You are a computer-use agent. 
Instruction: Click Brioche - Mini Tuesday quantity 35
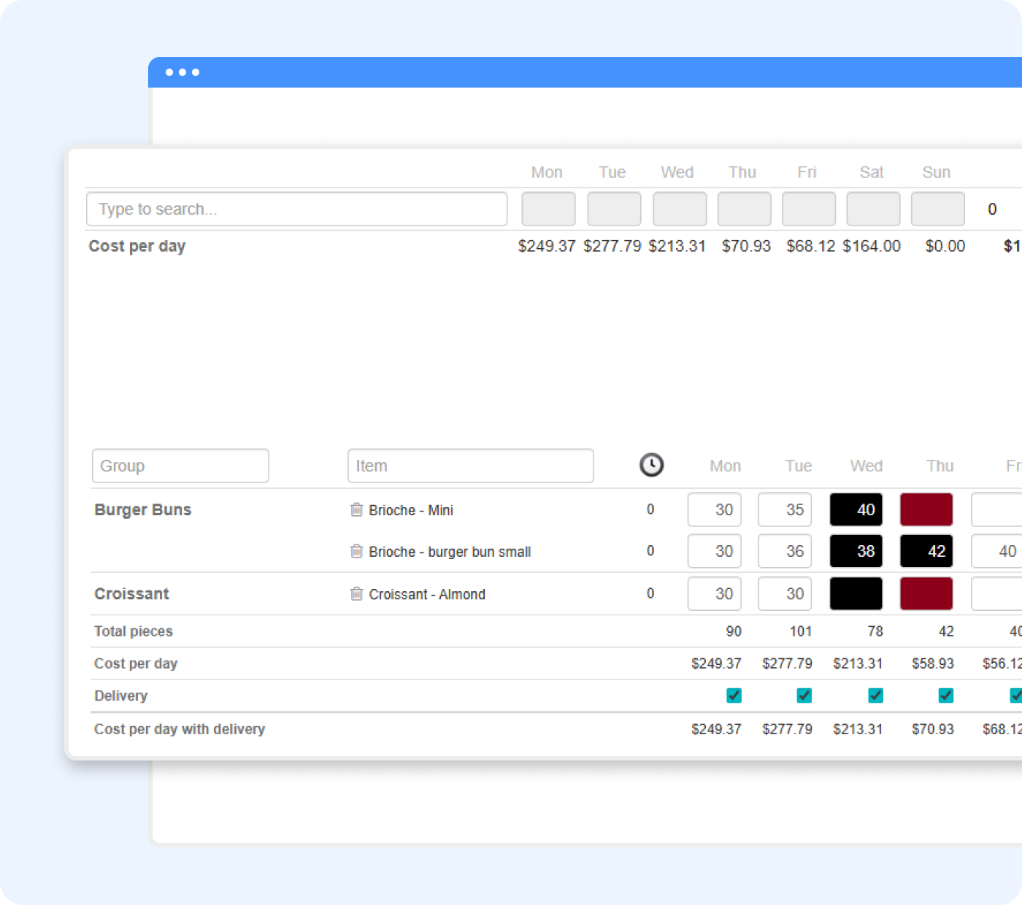point(785,509)
